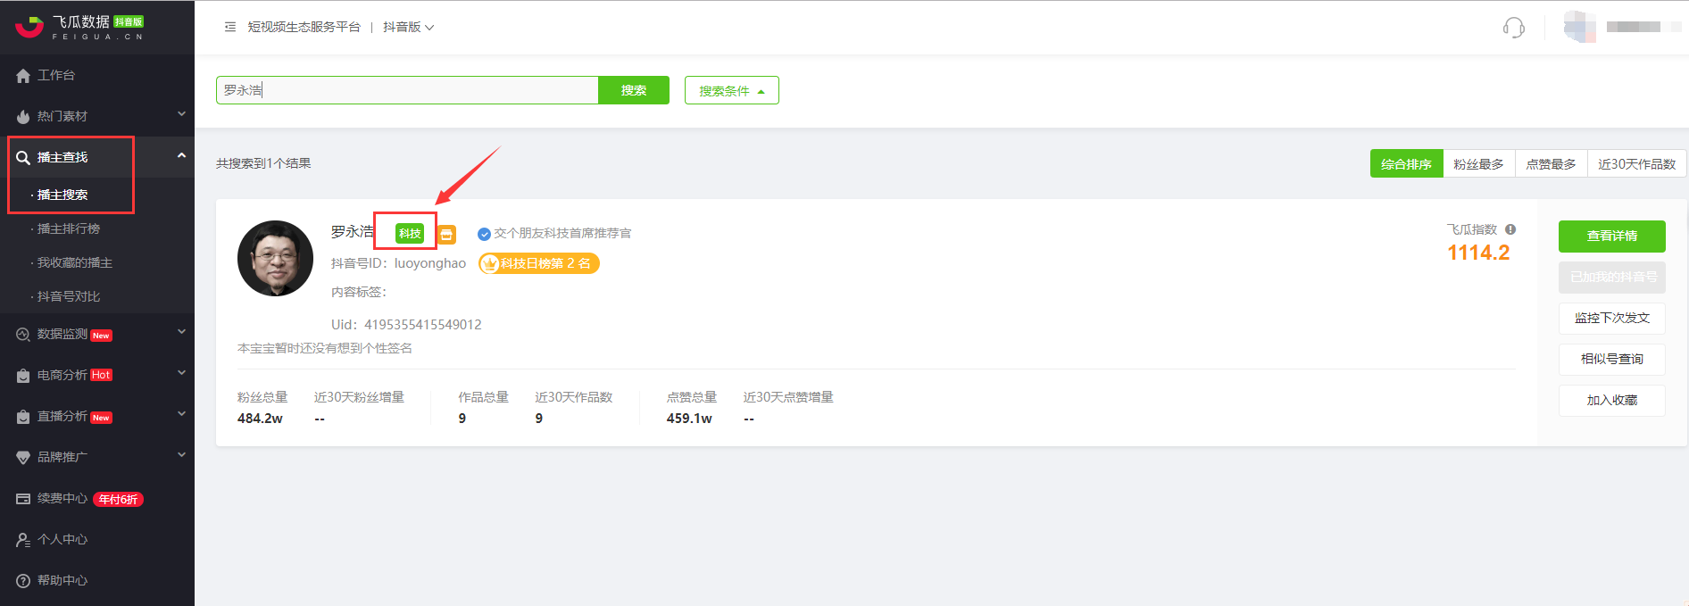Image resolution: width=1689 pixels, height=606 pixels.
Task: Click the user profile avatar in header
Action: click(x=1580, y=27)
